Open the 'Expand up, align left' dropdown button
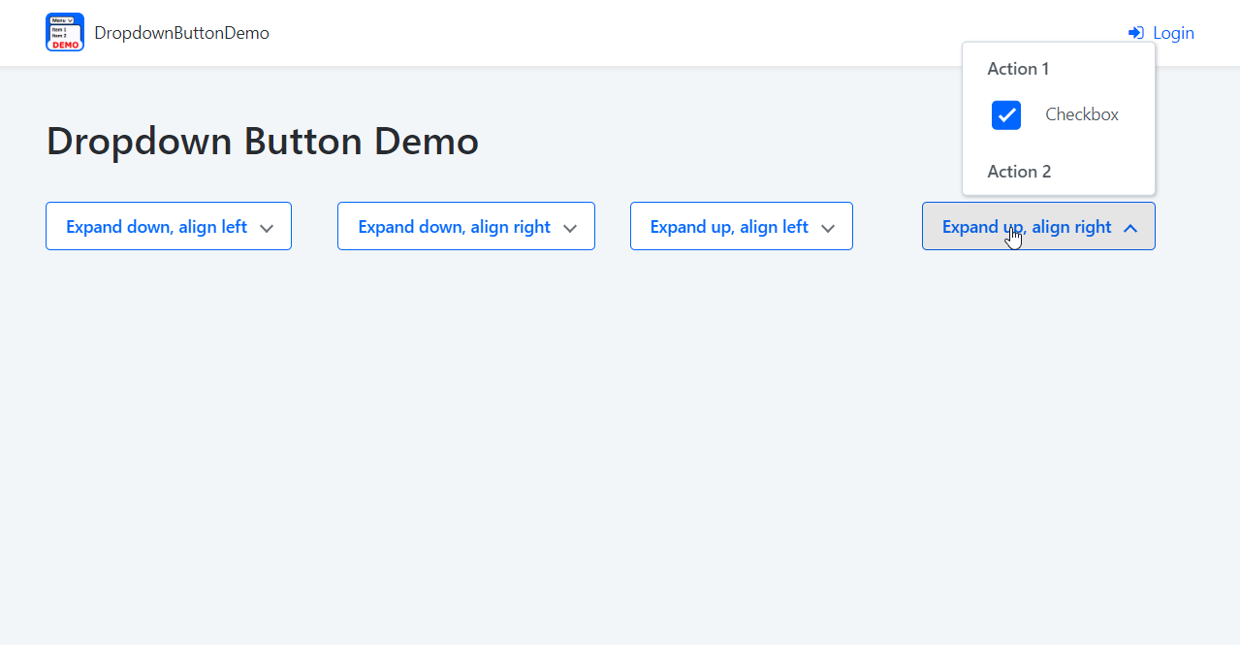The image size is (1240, 645). coord(741,226)
